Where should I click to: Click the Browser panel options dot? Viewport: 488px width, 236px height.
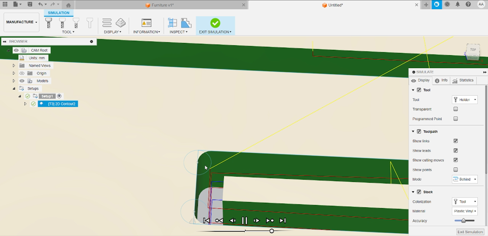click(91, 42)
